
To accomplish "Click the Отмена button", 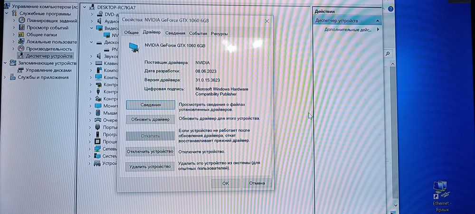I will (257, 183).
